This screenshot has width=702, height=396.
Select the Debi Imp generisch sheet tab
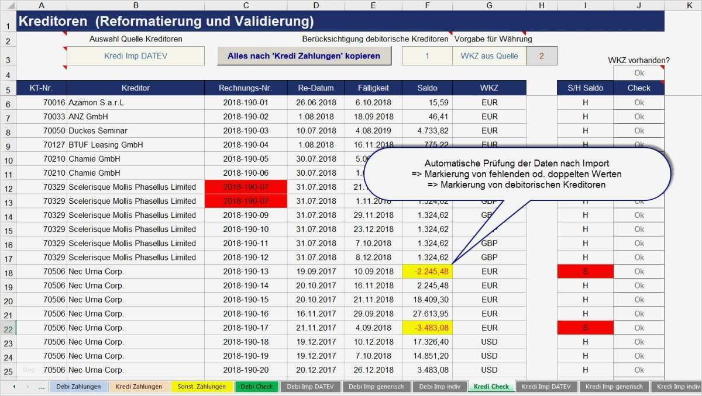(376, 387)
